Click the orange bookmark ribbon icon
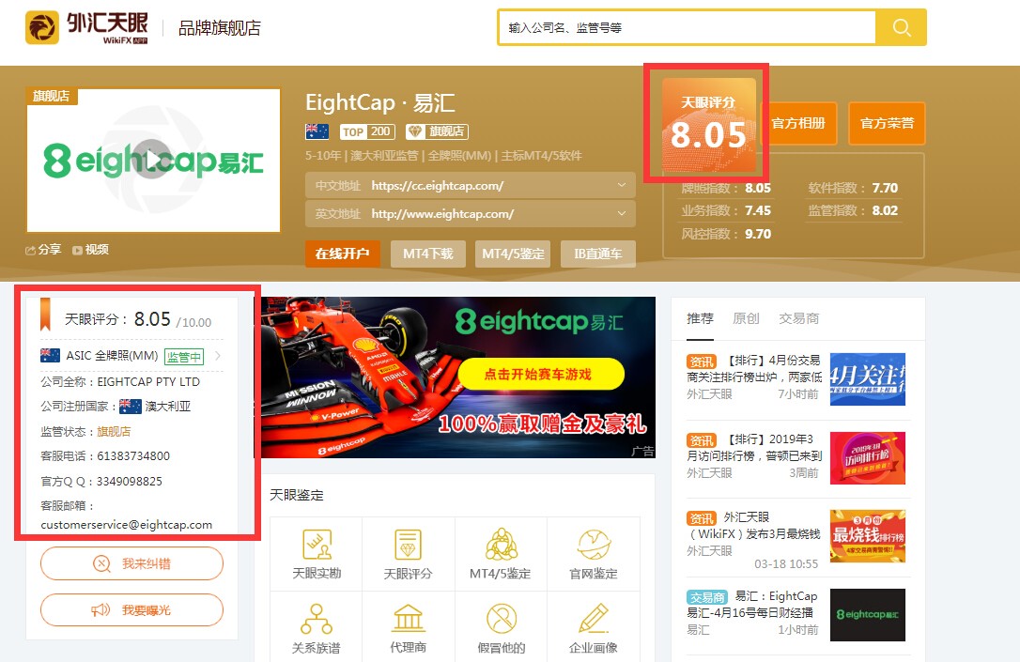 45,314
